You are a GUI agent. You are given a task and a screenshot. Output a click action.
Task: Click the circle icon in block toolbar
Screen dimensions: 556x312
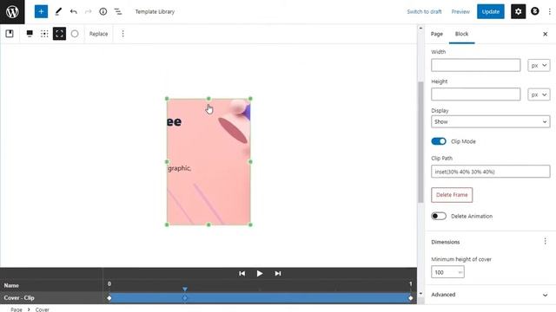(75, 34)
